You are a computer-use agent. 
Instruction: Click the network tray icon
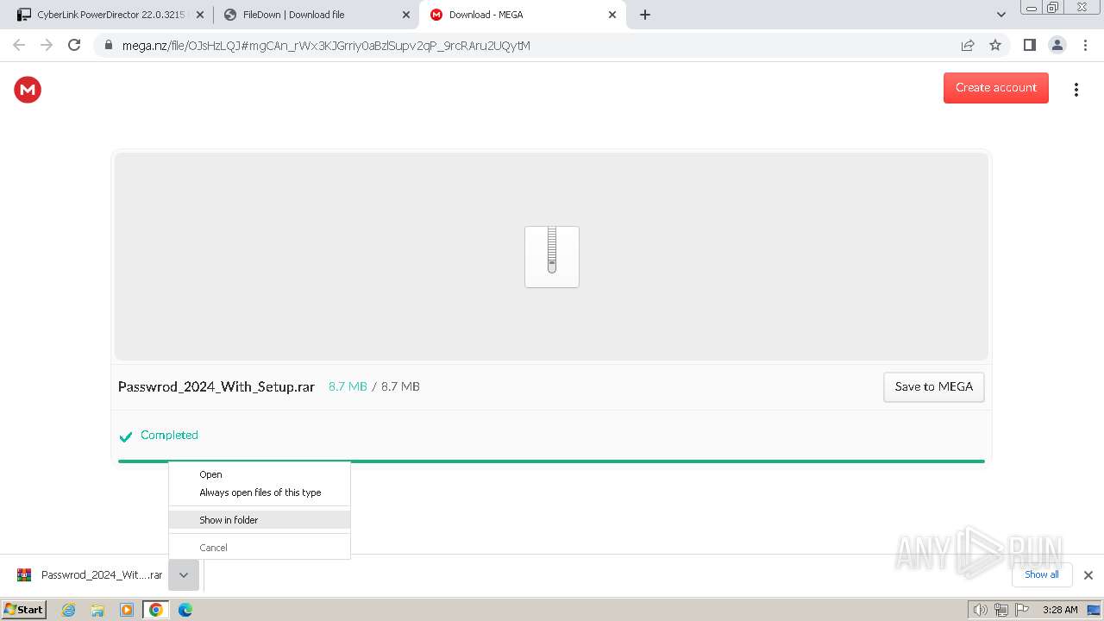(x=1000, y=610)
